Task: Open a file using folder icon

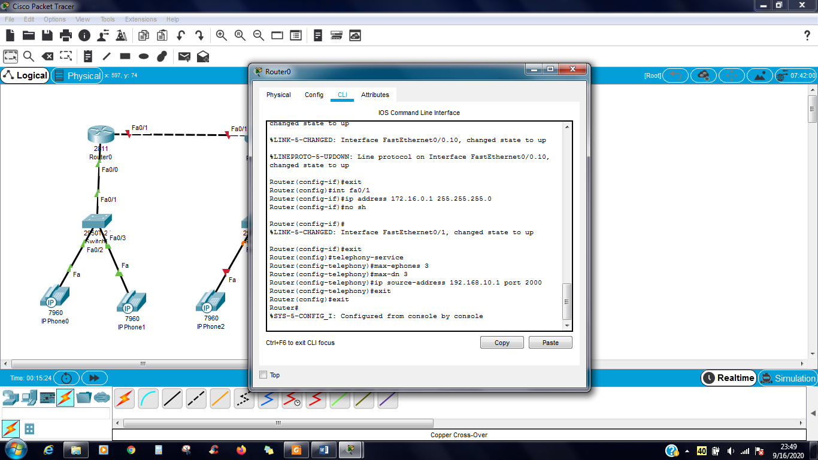Action: click(x=28, y=35)
